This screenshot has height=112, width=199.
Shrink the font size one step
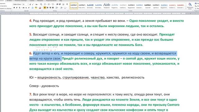point(33,4)
